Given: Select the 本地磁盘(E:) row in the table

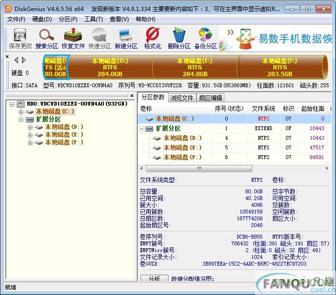Looking at the screenshot, I should click(x=234, y=147).
